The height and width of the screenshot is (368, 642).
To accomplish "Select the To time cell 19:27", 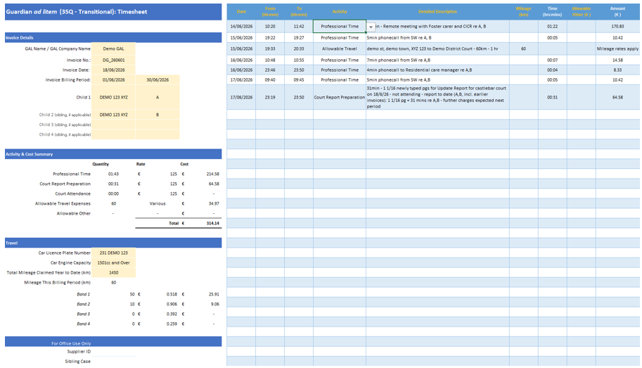I will pyautogui.click(x=299, y=38).
